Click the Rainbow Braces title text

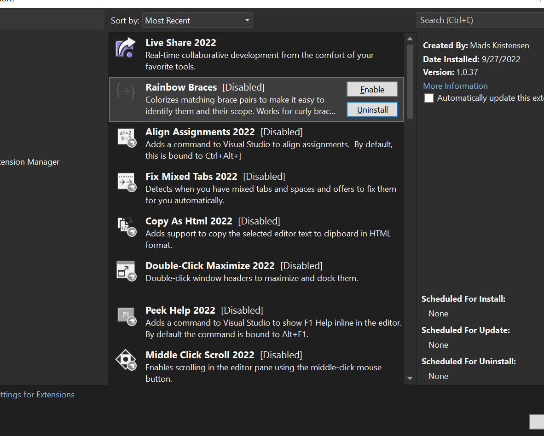click(x=181, y=87)
